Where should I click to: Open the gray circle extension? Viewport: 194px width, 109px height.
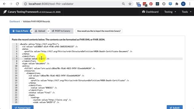point(164,4)
